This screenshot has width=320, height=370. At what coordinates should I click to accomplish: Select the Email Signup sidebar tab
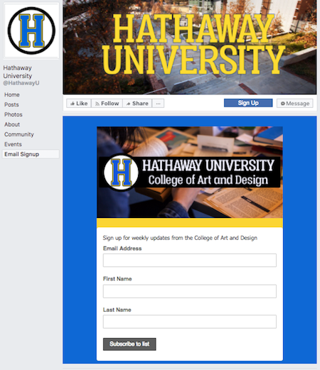point(31,154)
